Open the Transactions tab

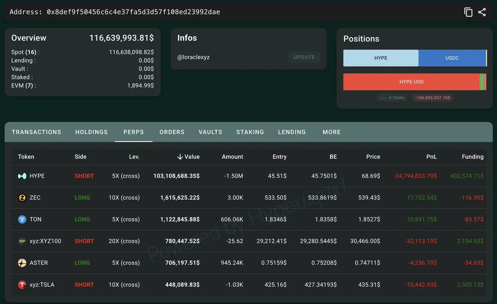point(36,132)
